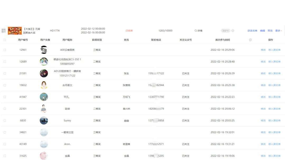Screen dimensions: 285x160
Task: Move user 43149 to blacklist
Action: 274,144
